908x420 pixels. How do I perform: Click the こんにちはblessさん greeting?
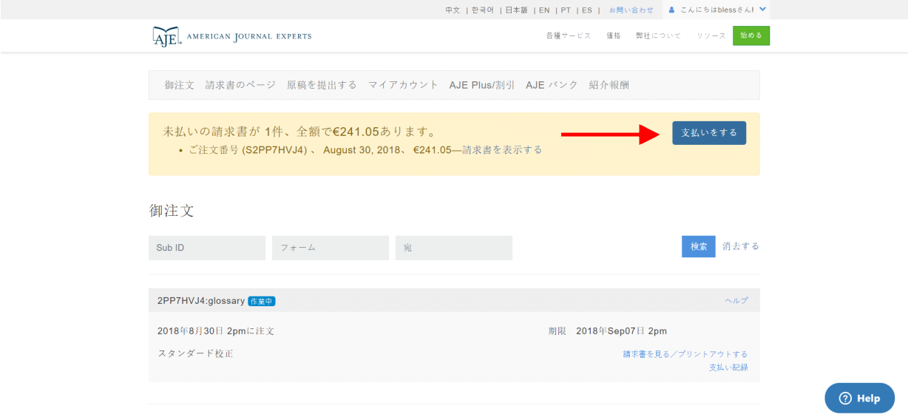(x=717, y=10)
